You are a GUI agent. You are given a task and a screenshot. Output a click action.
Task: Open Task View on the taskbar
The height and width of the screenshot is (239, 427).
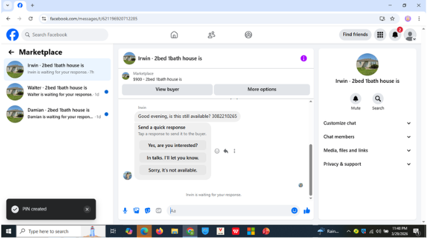coord(112,231)
